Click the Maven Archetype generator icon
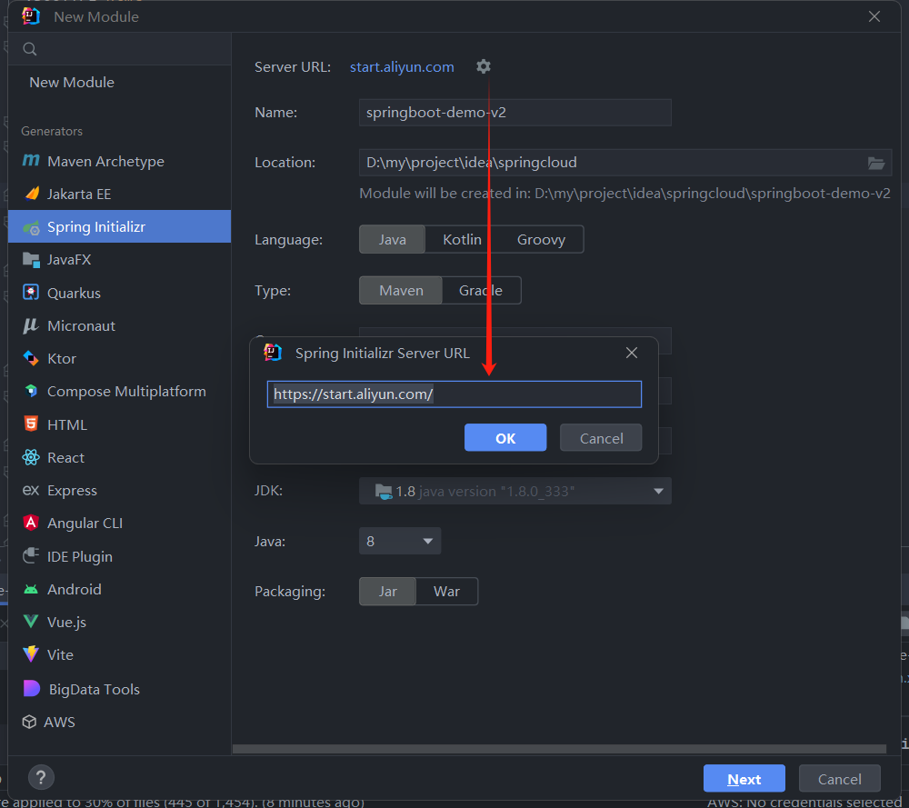The image size is (909, 808). [31, 161]
